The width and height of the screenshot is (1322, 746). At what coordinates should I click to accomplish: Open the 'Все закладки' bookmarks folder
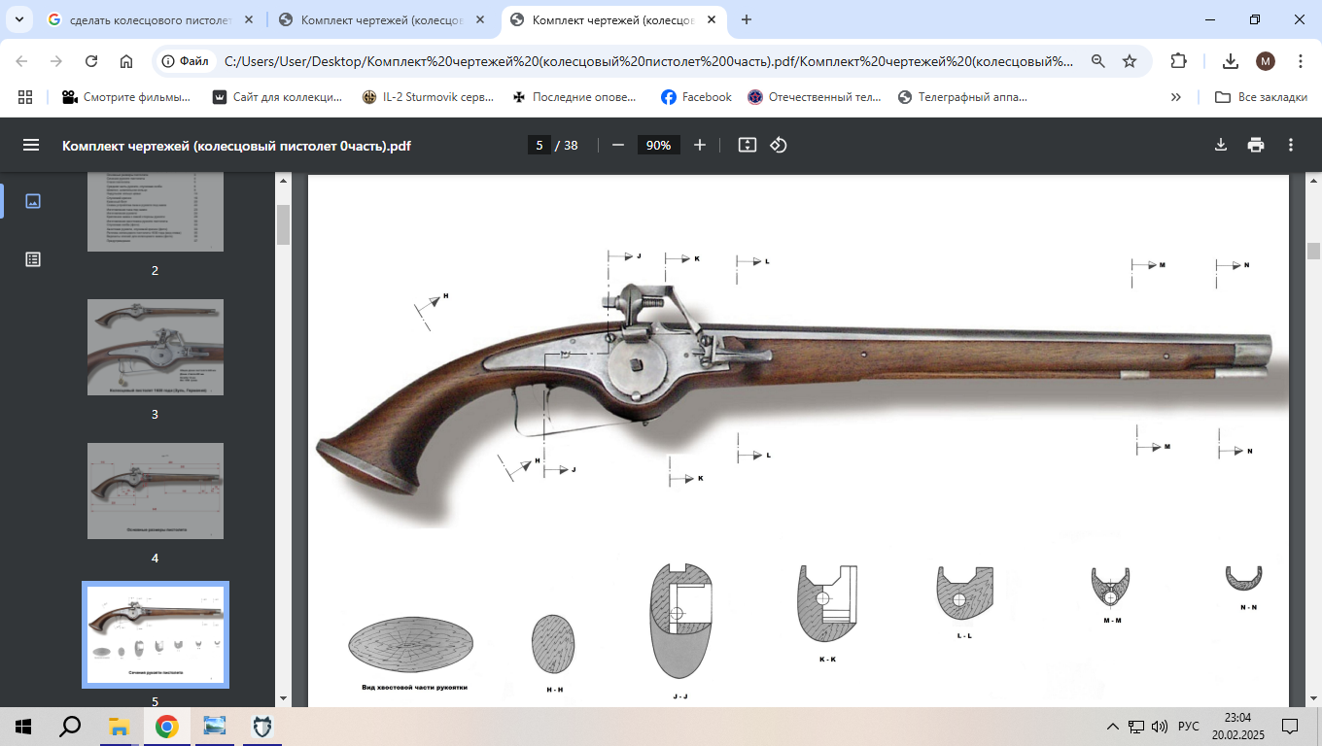click(1262, 97)
